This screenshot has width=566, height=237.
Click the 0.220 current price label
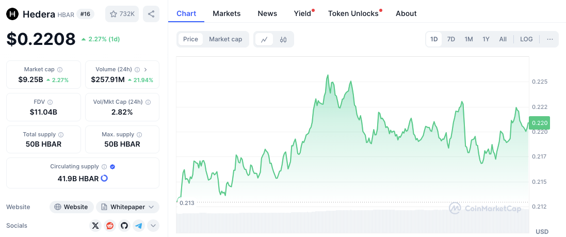[539, 123]
